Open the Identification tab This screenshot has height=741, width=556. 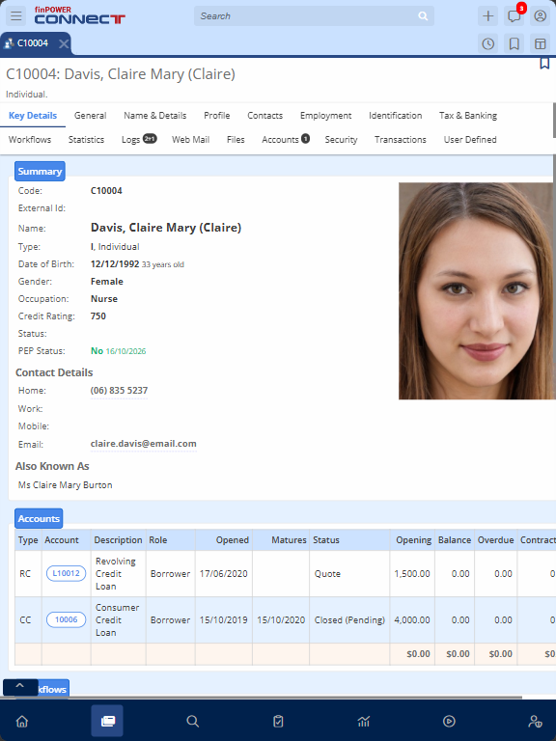[x=395, y=116]
